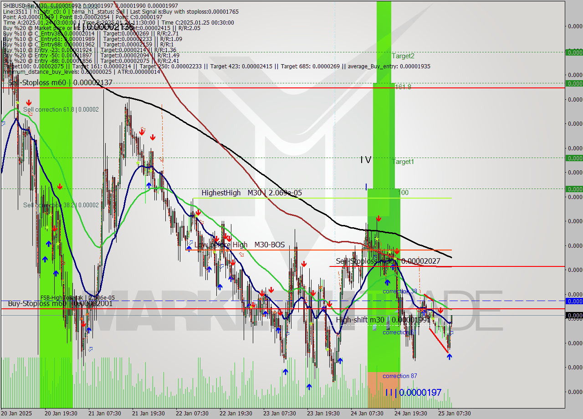The width and height of the screenshot is (583, 419).
Task: Click the '21 Jan 19:30' time axis label
Action: [148, 413]
